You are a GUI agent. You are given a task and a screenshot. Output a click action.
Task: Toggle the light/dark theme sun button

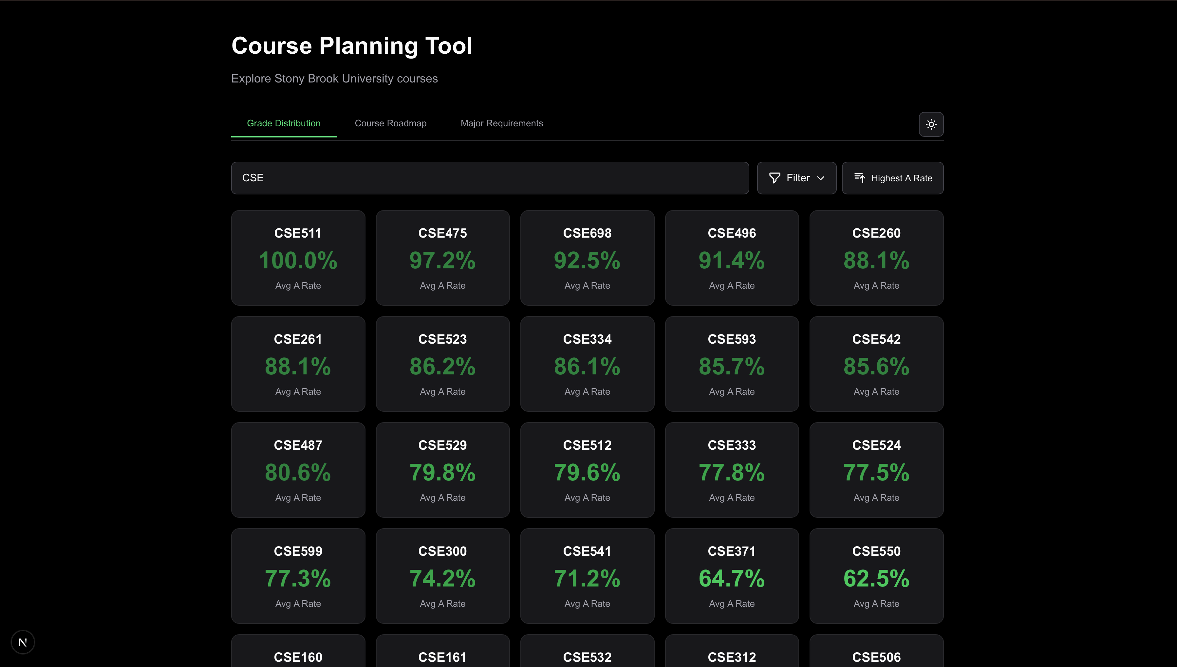pos(931,124)
